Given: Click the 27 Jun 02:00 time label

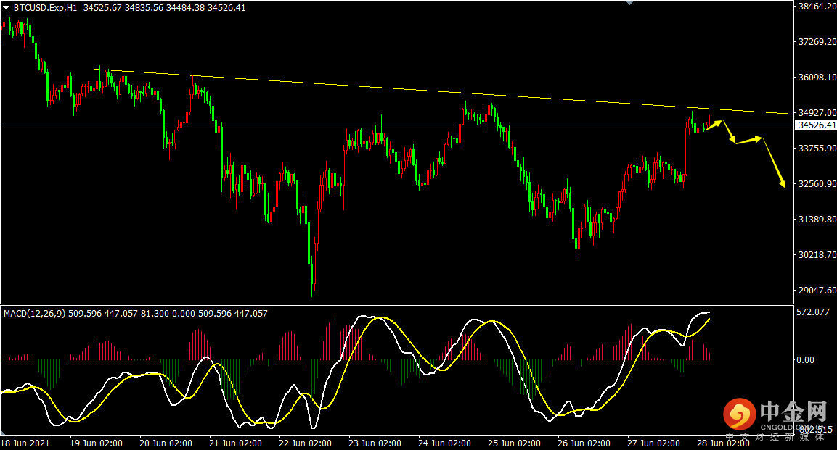Looking at the screenshot, I should click(653, 443).
